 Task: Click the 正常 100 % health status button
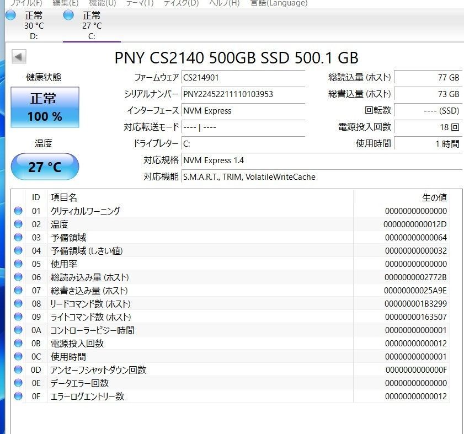[45, 107]
